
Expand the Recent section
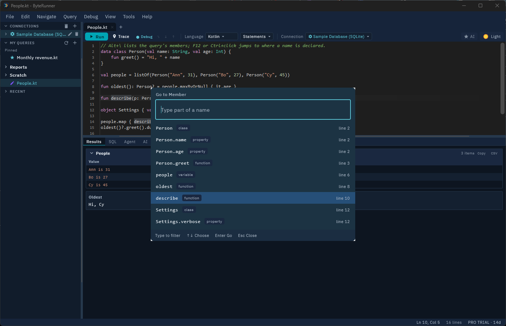tap(6, 92)
